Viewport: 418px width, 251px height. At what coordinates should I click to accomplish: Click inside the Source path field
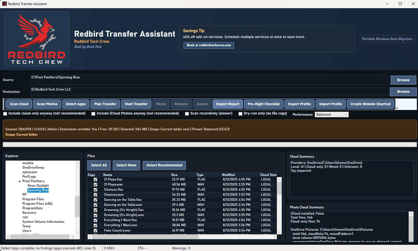pyautogui.click(x=198, y=80)
